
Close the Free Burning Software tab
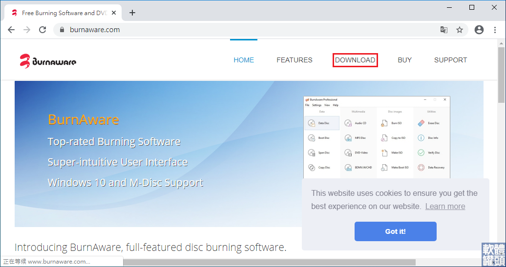114,13
